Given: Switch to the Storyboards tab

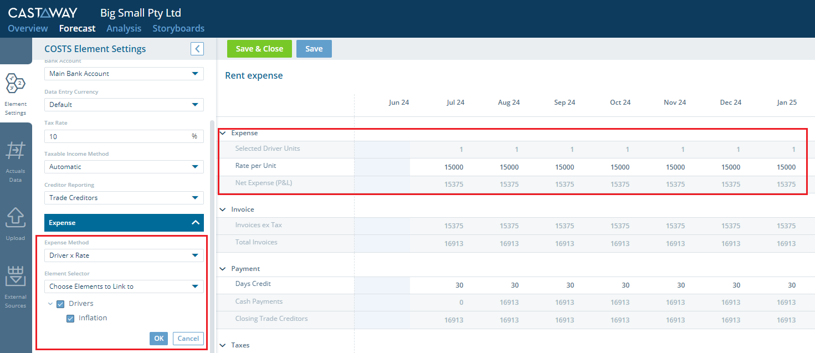Looking at the screenshot, I should click(178, 28).
